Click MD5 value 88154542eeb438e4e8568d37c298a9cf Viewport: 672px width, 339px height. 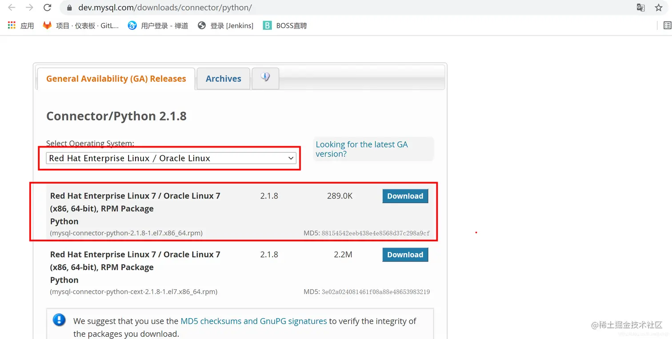(376, 233)
